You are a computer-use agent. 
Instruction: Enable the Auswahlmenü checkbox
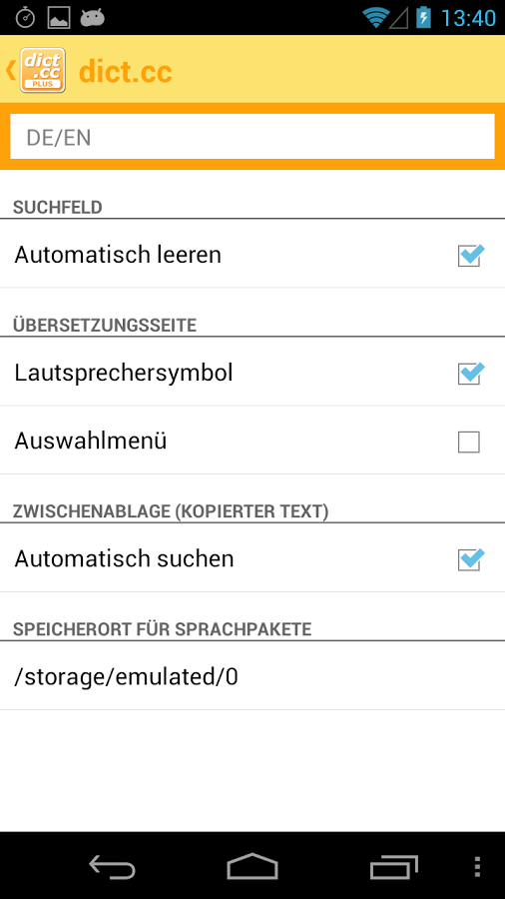coord(469,443)
